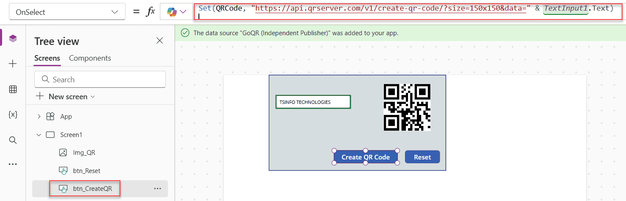
Task: Select App in the tree view
Action: click(x=66, y=116)
